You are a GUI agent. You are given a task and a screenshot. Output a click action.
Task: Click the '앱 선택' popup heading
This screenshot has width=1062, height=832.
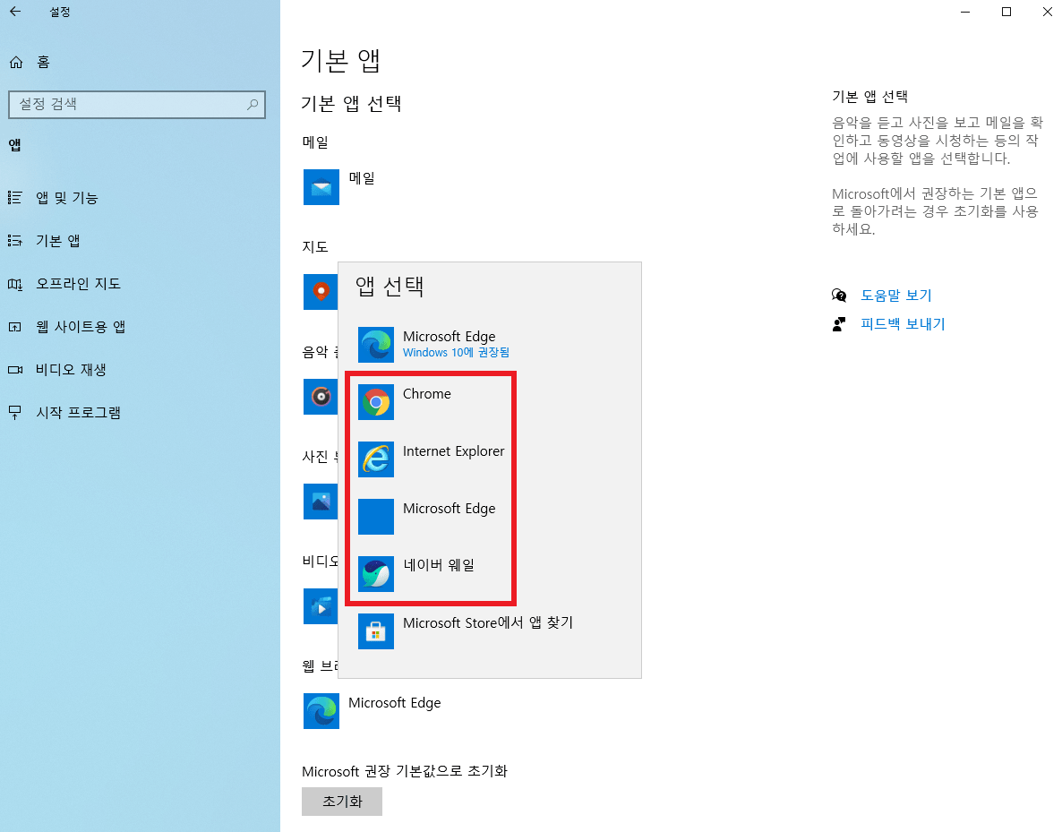tap(390, 287)
